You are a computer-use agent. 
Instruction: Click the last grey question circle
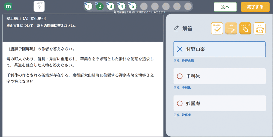pos(188,7)
